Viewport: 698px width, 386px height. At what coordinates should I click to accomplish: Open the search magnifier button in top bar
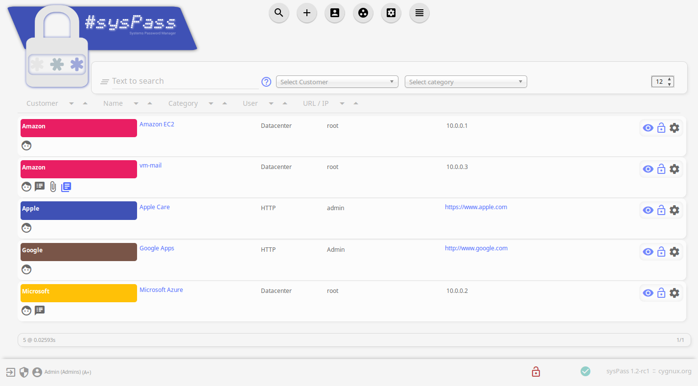pyautogui.click(x=279, y=13)
